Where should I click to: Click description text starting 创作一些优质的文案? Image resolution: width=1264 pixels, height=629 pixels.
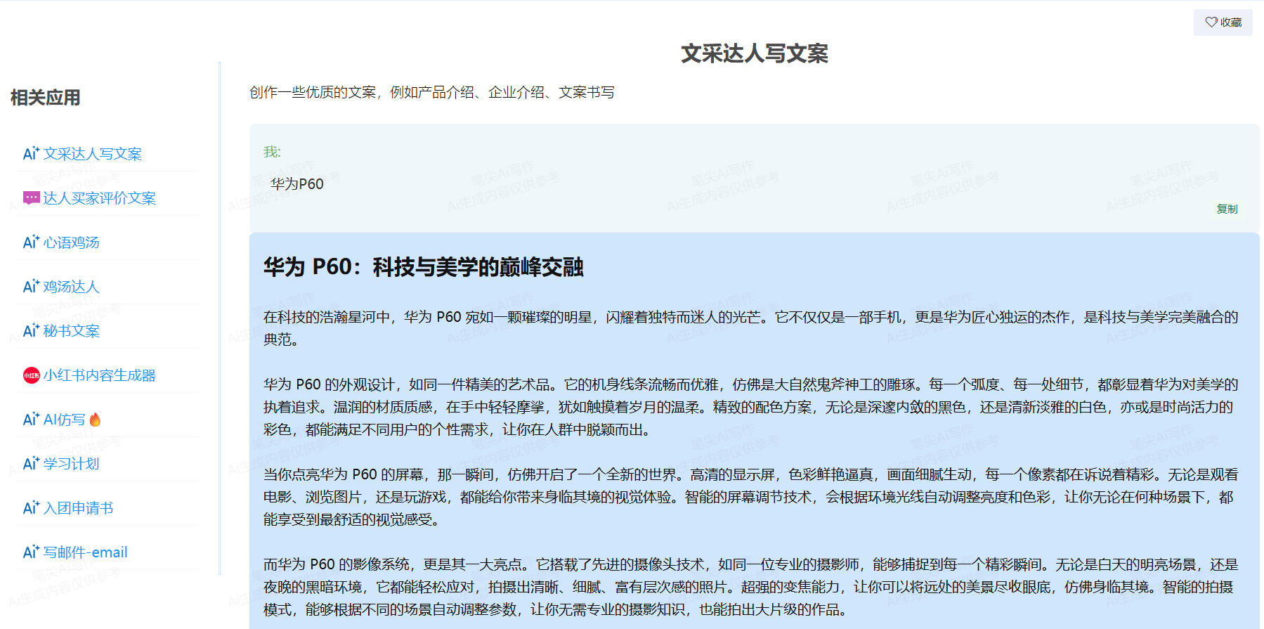(x=432, y=93)
